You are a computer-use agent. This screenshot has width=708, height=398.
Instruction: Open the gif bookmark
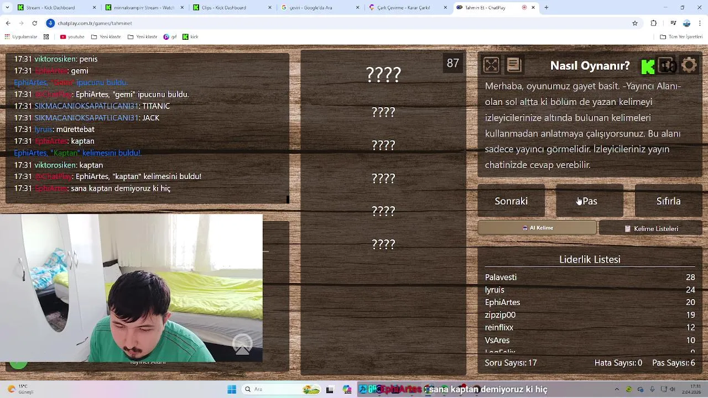click(x=170, y=37)
